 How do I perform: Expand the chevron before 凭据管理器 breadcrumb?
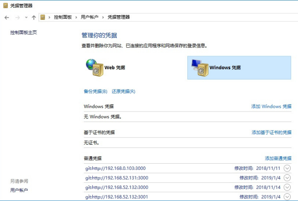103,17
